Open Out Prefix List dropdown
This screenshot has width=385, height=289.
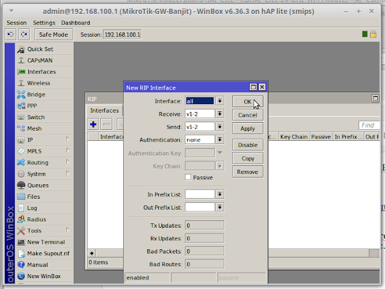pyautogui.click(x=220, y=207)
